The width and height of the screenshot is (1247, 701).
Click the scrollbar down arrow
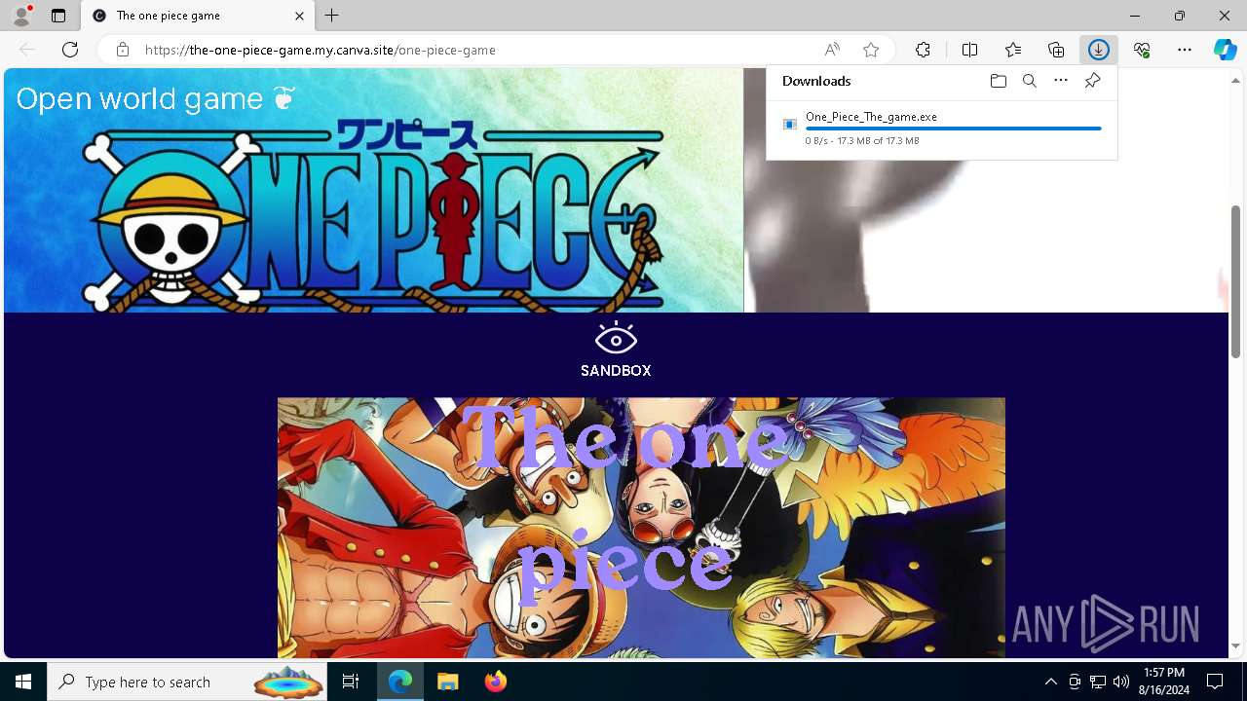1236,646
